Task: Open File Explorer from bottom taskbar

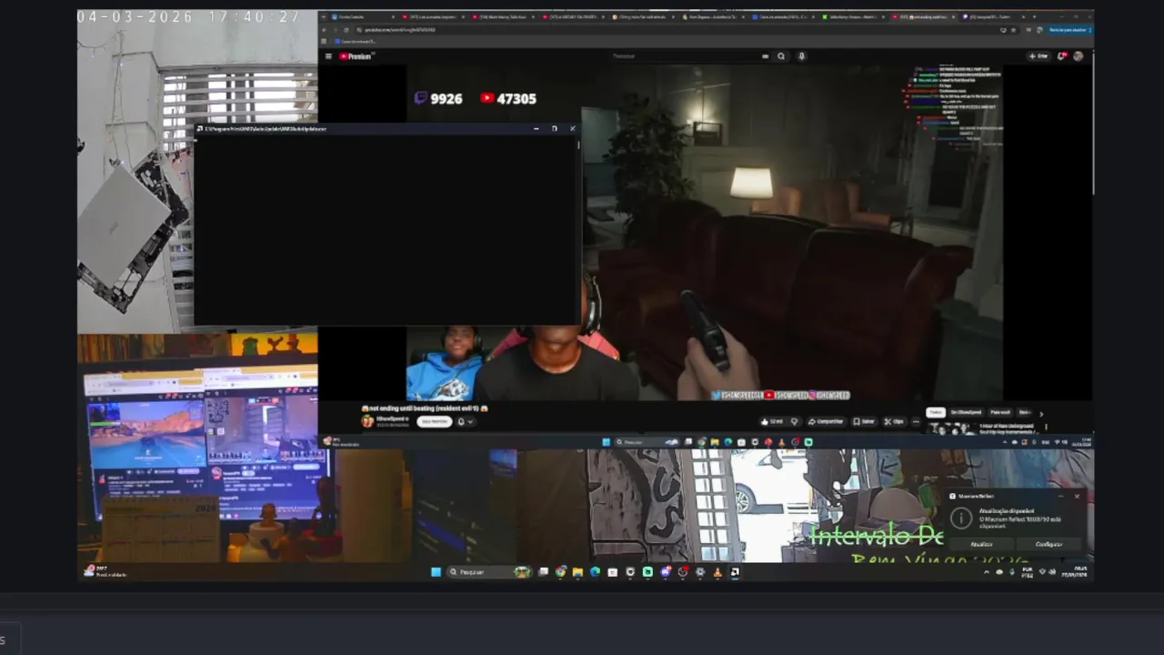Action: [x=577, y=571]
